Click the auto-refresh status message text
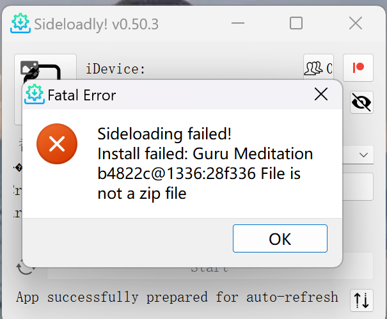 tap(177, 297)
